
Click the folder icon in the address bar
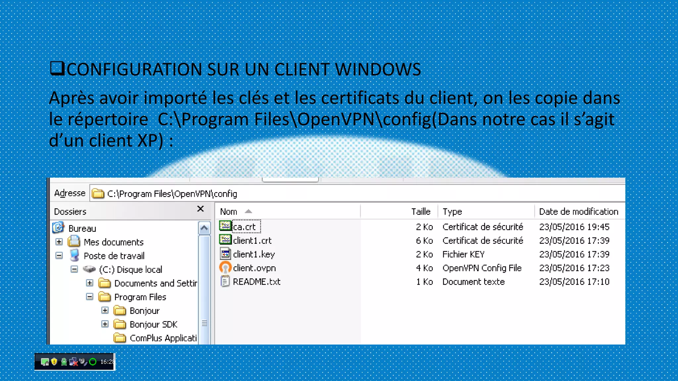point(98,193)
